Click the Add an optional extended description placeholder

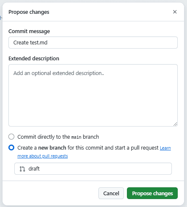59,73
